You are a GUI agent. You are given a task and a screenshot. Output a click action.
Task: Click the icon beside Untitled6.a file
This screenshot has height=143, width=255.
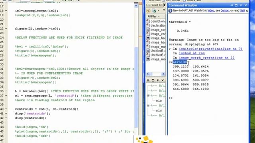point(148,51)
